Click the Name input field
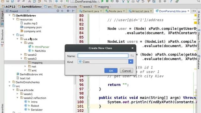This screenshot has width=201, height=113. 103,56
